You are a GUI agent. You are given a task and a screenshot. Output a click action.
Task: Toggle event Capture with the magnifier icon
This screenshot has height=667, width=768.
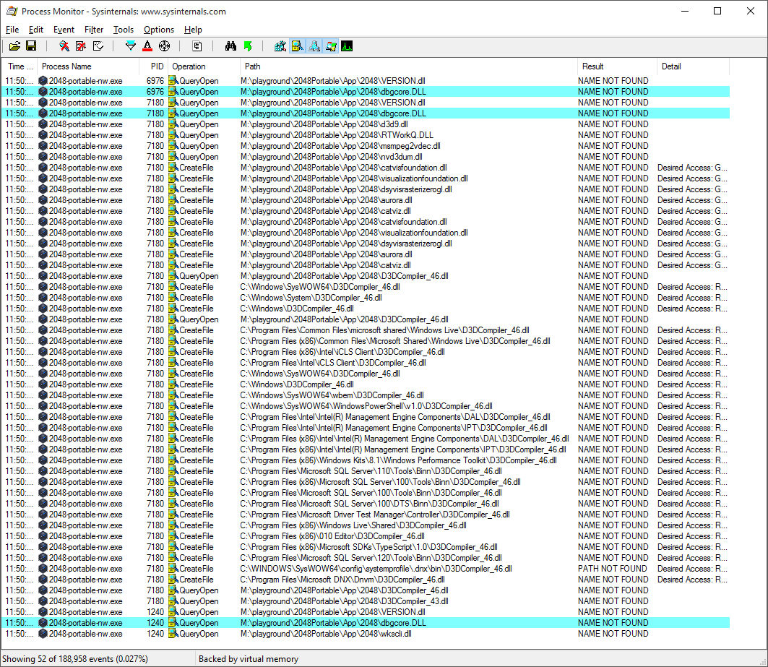pos(64,46)
